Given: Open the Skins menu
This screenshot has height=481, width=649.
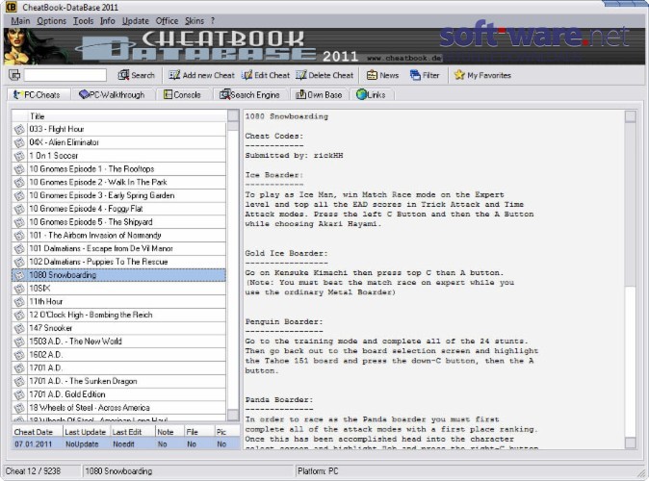Looking at the screenshot, I should point(195,20).
